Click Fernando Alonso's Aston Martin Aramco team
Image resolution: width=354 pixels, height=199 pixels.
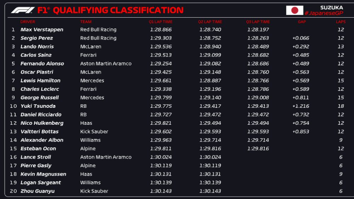point(106,64)
